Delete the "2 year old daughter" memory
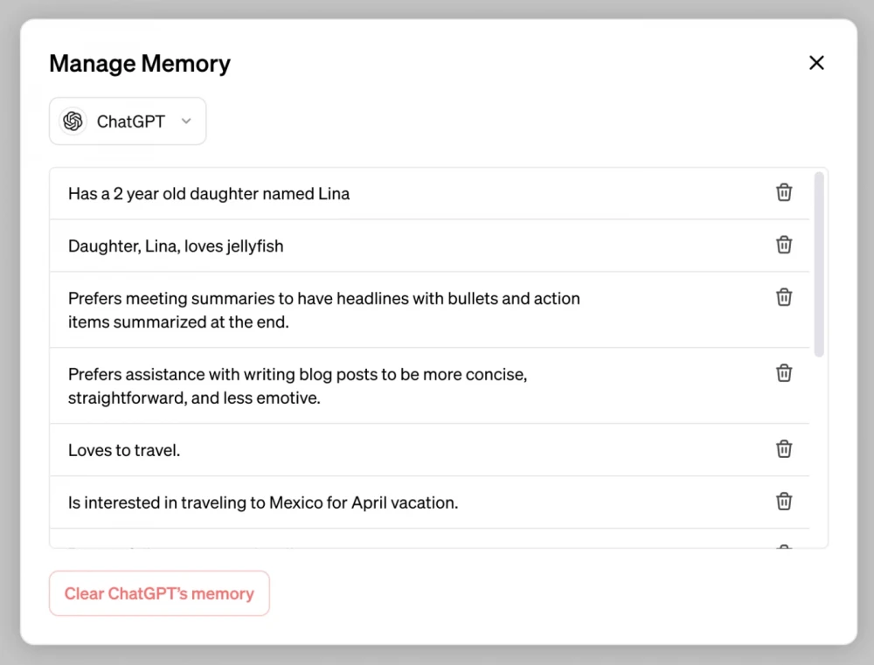This screenshot has width=874, height=665. click(x=784, y=192)
